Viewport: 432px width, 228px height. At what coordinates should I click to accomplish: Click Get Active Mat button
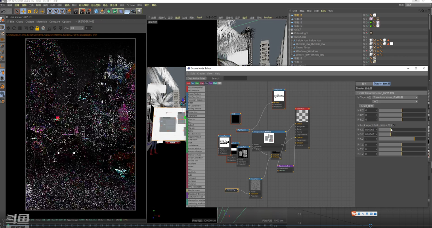click(x=196, y=78)
